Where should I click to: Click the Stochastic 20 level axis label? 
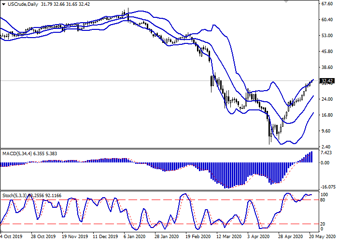[324, 224]
